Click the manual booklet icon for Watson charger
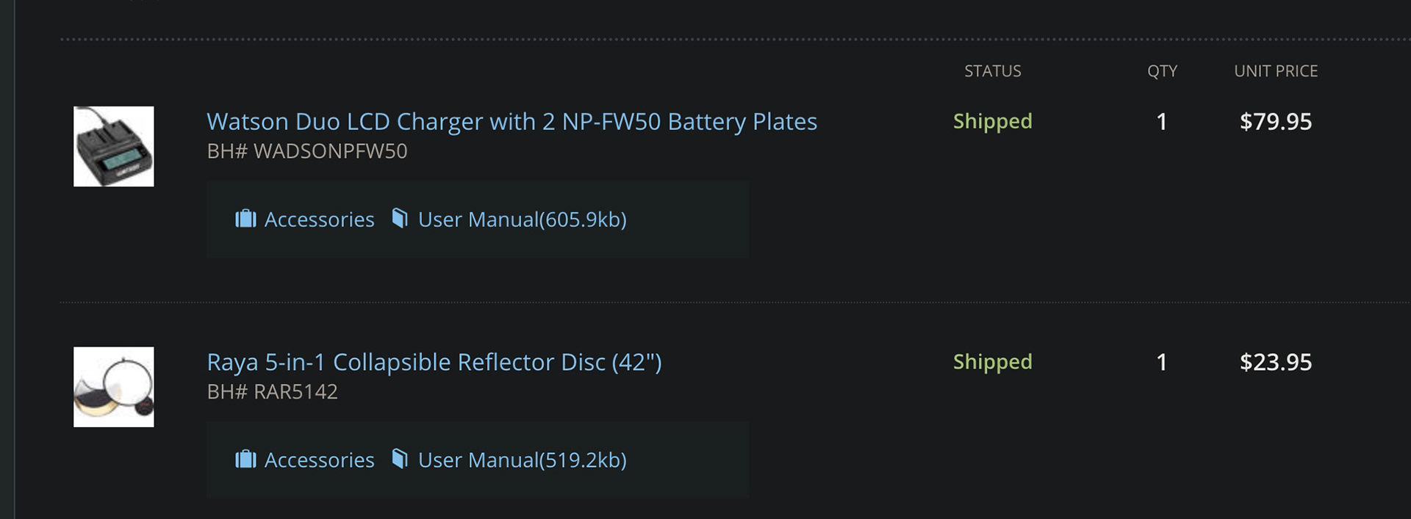The image size is (1411, 519). pyautogui.click(x=400, y=218)
